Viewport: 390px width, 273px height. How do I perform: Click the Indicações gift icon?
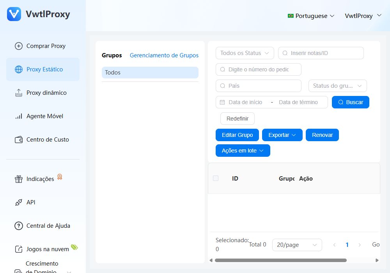point(19,179)
